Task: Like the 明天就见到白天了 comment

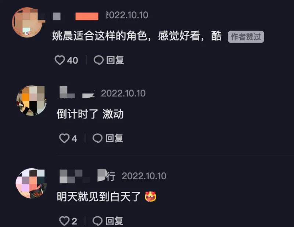Action: [x=64, y=221]
